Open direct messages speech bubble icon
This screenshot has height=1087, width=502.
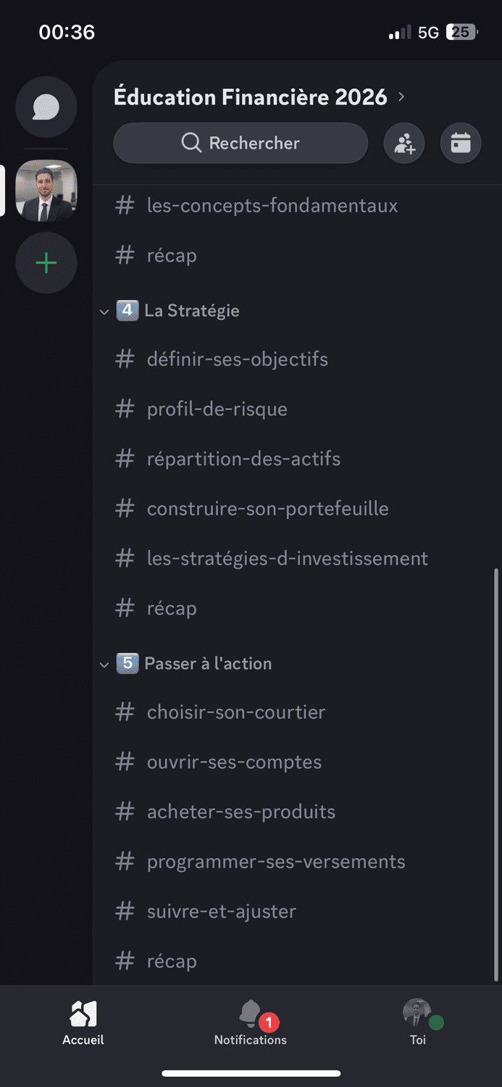coord(46,107)
